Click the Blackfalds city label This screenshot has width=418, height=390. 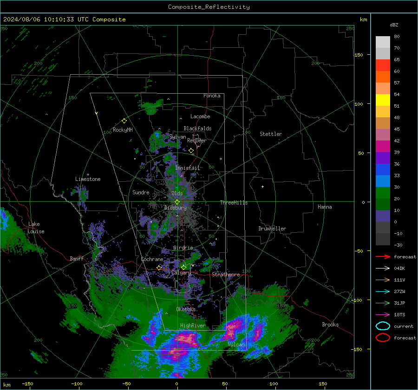[x=197, y=128]
